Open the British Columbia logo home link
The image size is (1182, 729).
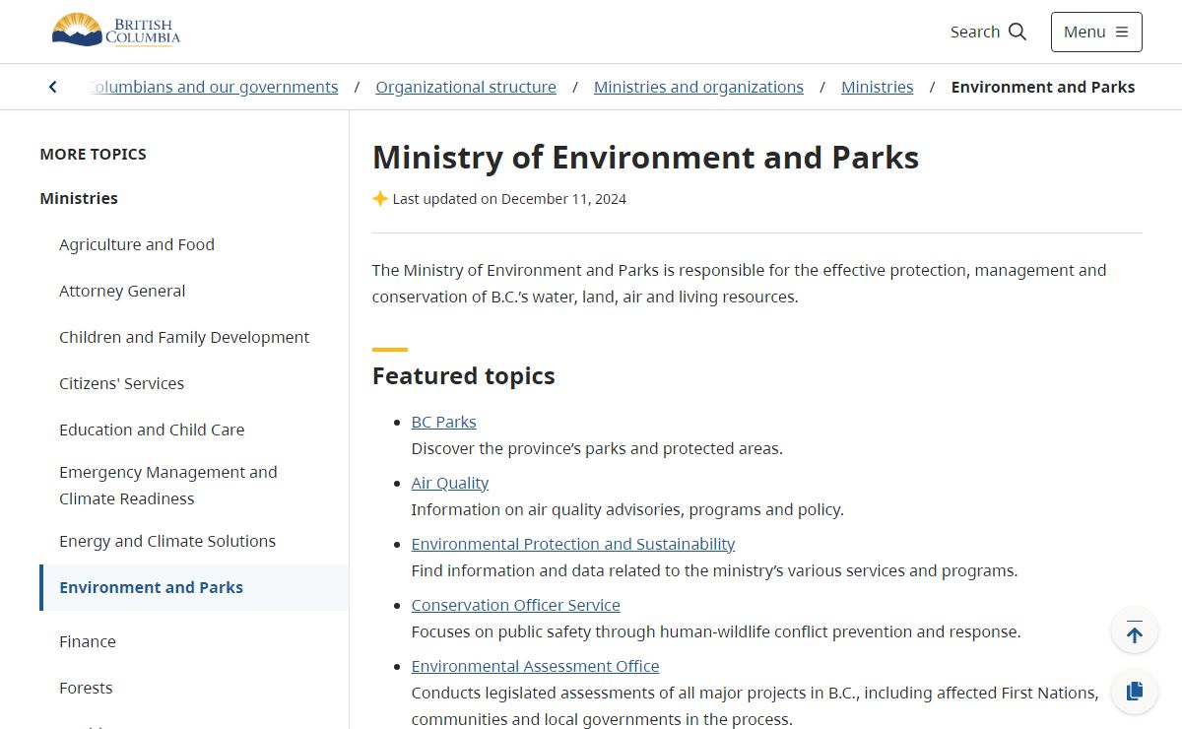[x=116, y=31]
